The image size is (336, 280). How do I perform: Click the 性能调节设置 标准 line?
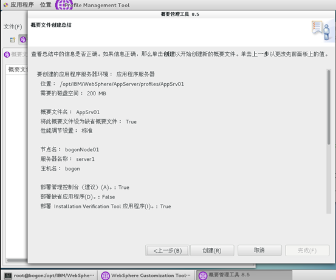pyautogui.click(x=66, y=131)
